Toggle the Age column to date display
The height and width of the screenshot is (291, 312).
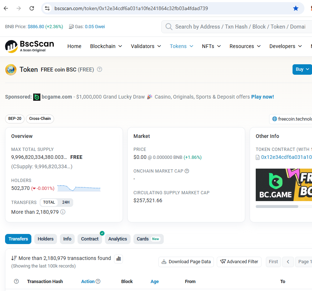click(x=154, y=281)
